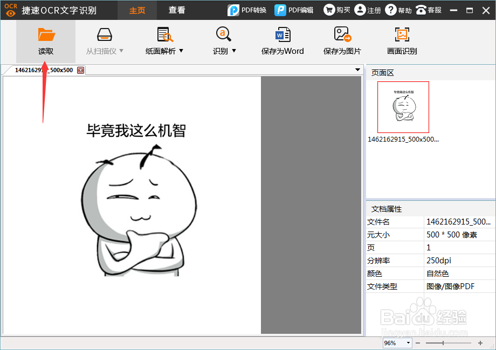Select the page thumbnail in 页面区 panel
496x350 pixels.
pyautogui.click(x=403, y=107)
